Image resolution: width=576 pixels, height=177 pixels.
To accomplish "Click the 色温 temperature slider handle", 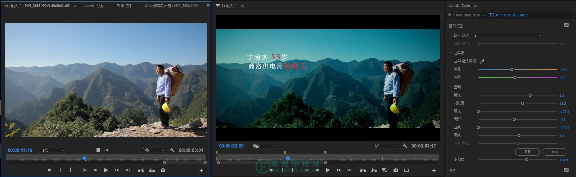I will (x=512, y=69).
